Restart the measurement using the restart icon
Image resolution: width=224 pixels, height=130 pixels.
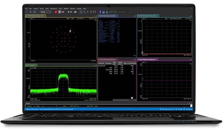click(x=35, y=12)
